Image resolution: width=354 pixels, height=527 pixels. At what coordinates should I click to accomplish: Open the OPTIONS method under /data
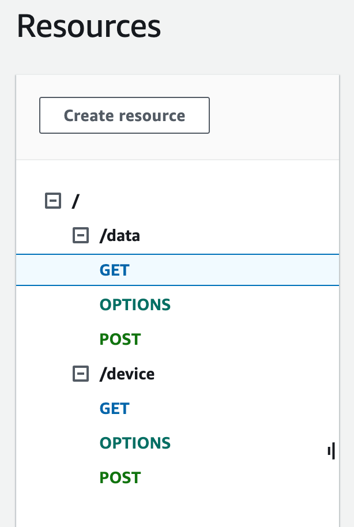point(135,304)
